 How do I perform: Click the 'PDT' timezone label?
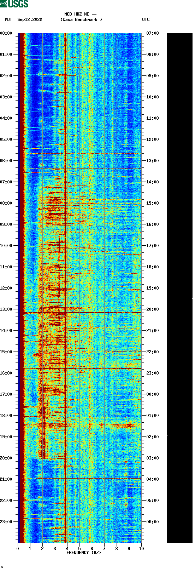point(8,19)
